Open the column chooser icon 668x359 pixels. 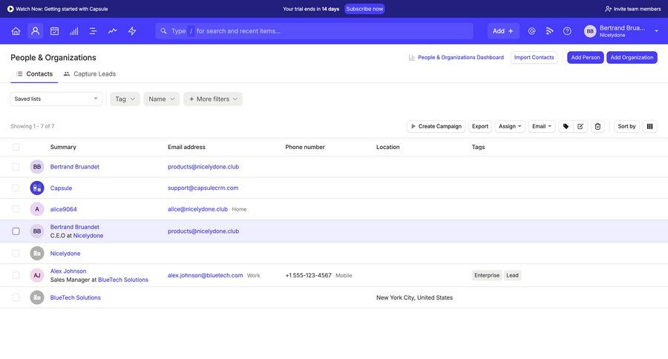tap(649, 127)
